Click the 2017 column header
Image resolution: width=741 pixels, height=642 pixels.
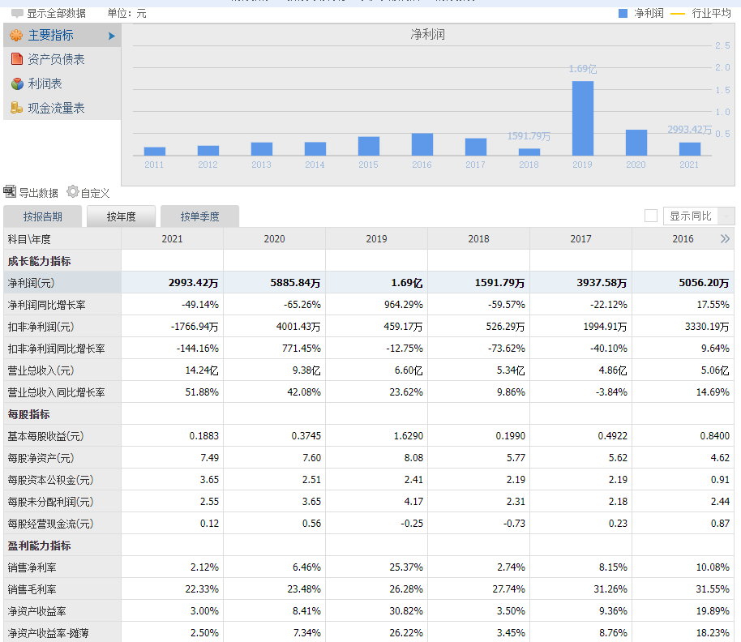coord(580,239)
